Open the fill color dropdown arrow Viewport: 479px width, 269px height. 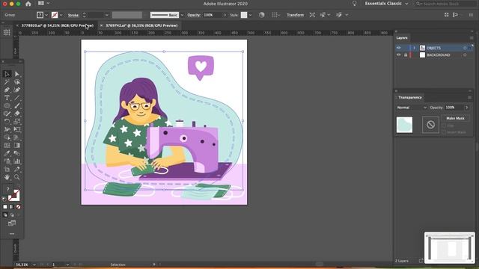click(46, 15)
